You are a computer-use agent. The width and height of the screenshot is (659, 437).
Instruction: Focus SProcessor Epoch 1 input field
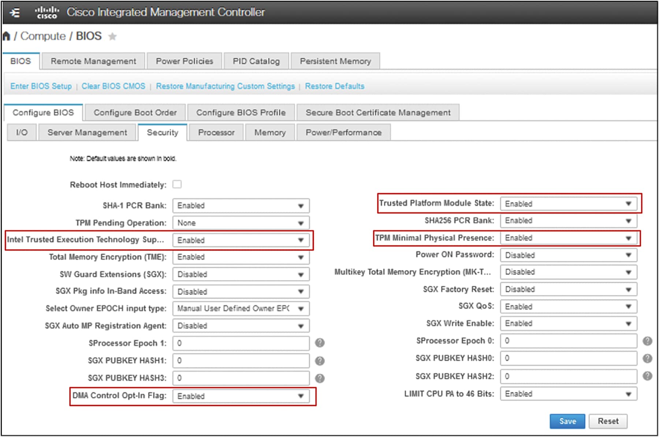click(241, 343)
